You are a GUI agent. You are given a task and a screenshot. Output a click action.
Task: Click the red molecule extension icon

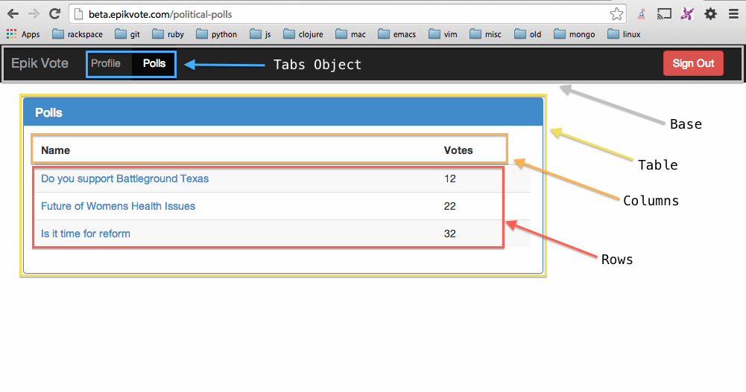(642, 14)
